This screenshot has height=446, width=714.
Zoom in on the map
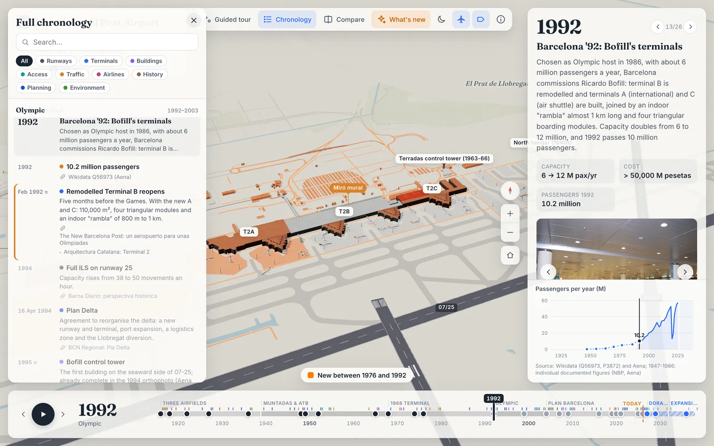click(510, 214)
